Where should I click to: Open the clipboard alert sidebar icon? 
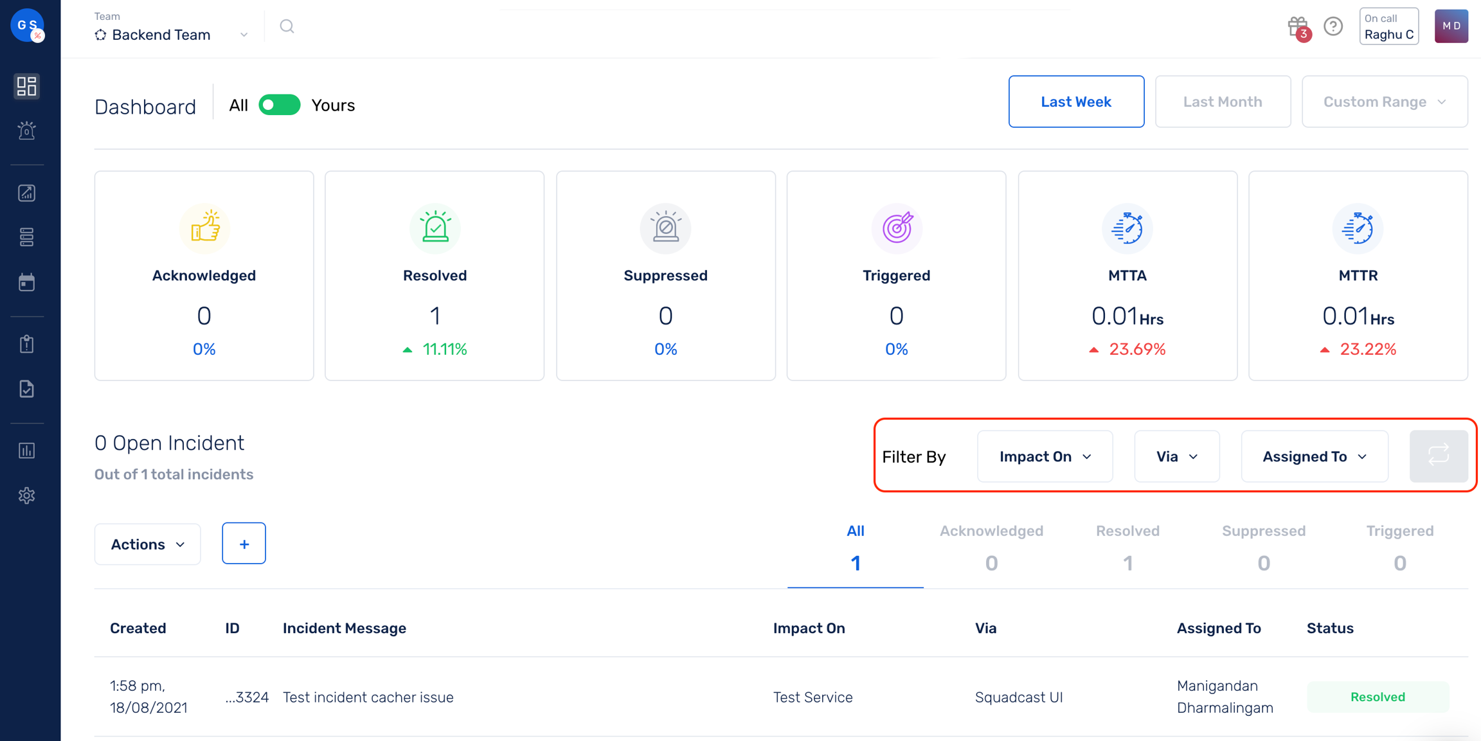coord(26,344)
